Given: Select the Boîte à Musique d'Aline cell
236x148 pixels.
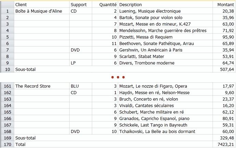Looking at the screenshot, I should tap(39, 11).
